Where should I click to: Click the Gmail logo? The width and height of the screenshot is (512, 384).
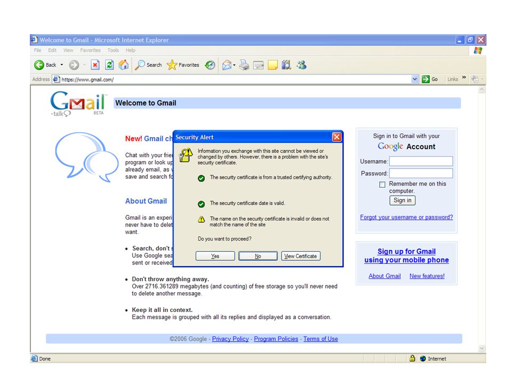click(78, 103)
